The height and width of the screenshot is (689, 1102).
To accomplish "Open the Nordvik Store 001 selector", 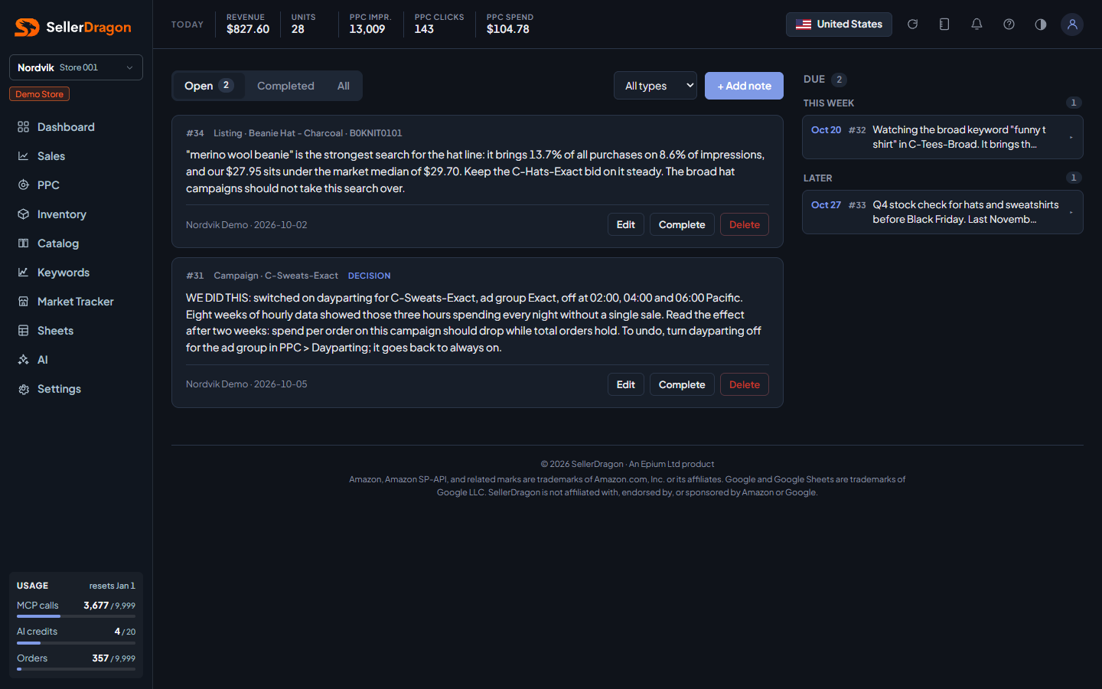I will [x=76, y=67].
